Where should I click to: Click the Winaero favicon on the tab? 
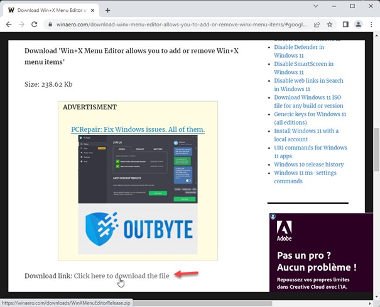pyautogui.click(x=11, y=10)
